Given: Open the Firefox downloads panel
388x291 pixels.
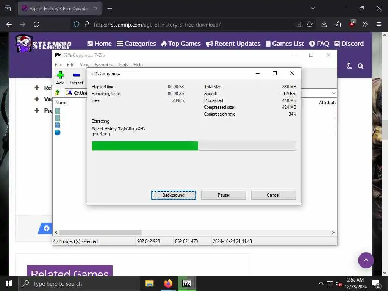Looking at the screenshot, I should coord(324,24).
